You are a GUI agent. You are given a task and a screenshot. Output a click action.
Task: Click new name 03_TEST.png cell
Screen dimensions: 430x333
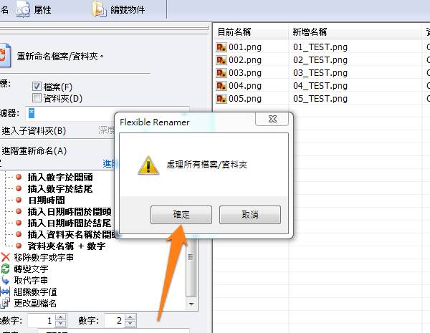point(320,73)
